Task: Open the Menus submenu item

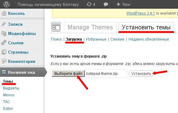Action: (9, 95)
